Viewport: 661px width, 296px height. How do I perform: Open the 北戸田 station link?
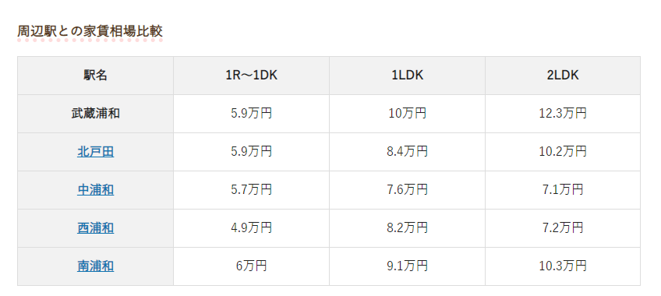95,152
